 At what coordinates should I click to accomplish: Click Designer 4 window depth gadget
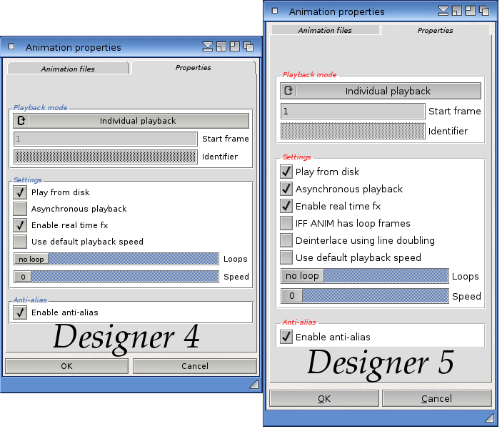click(x=249, y=46)
